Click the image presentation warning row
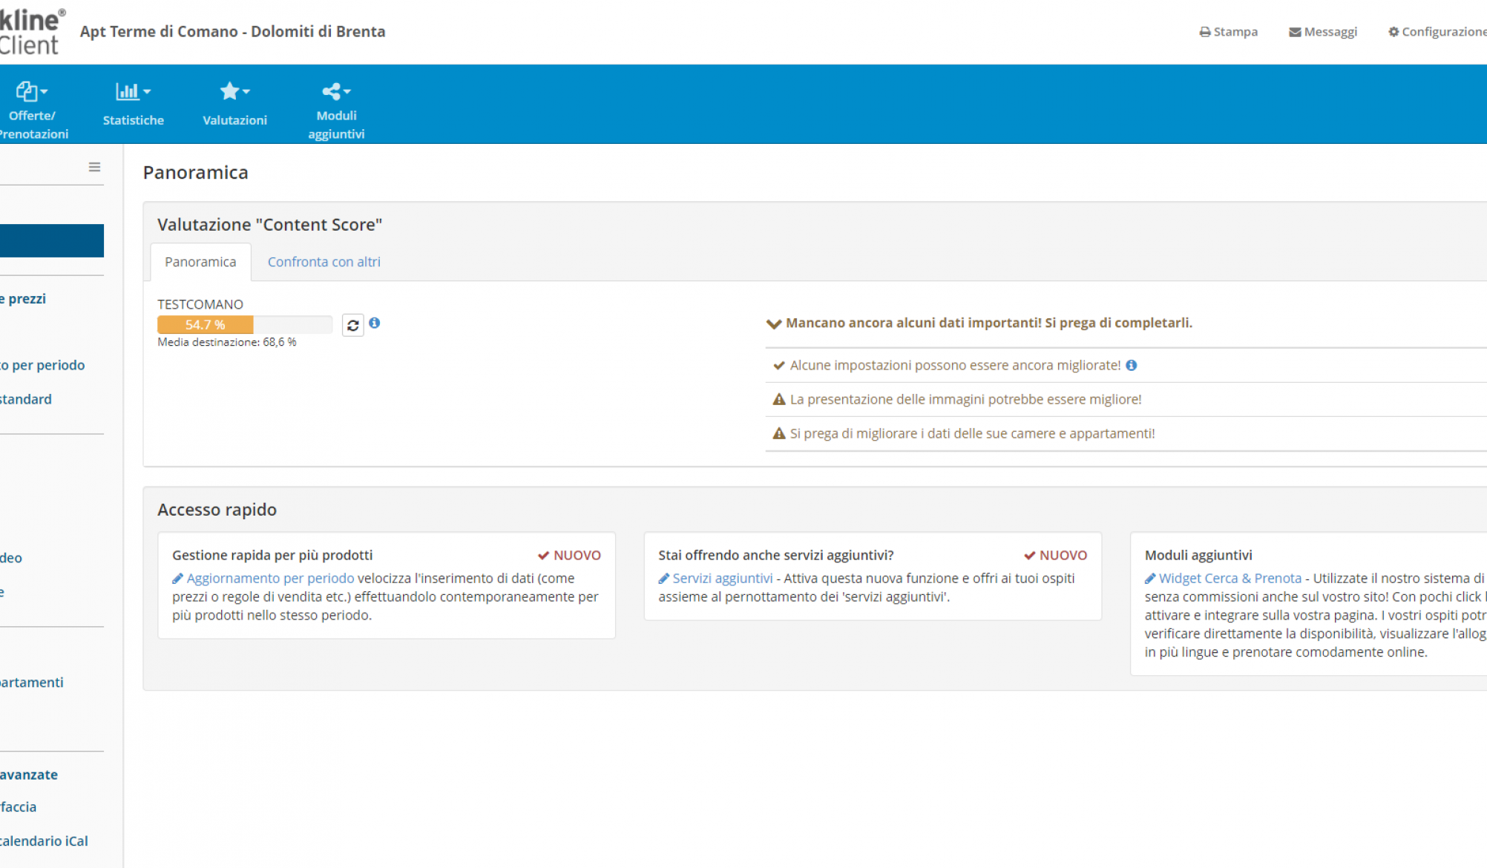Viewport: 1487px width, 868px height. pos(965,399)
